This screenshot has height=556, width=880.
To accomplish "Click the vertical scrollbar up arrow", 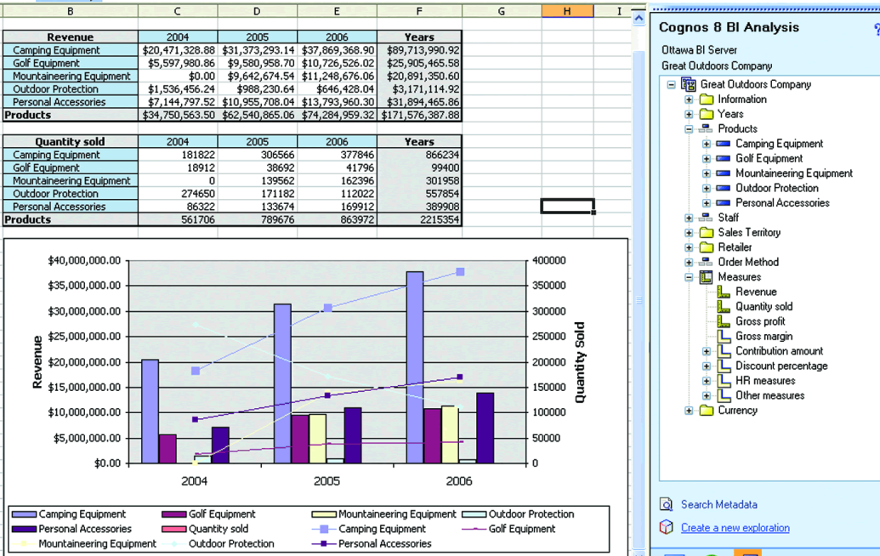I will 639,19.
